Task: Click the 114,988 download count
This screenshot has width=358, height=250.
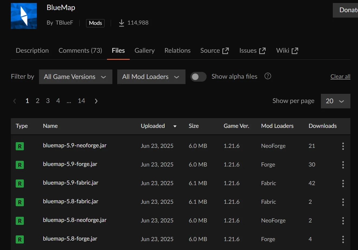Action: click(x=138, y=23)
